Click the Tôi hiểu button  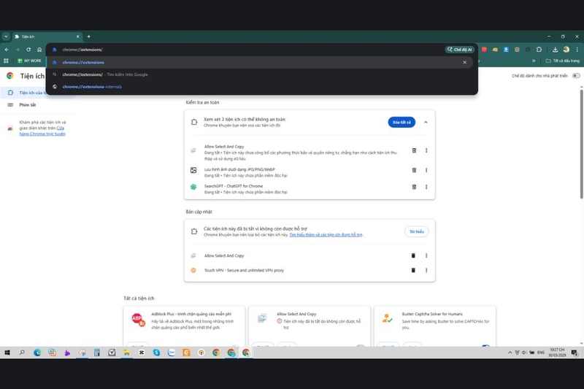point(416,231)
